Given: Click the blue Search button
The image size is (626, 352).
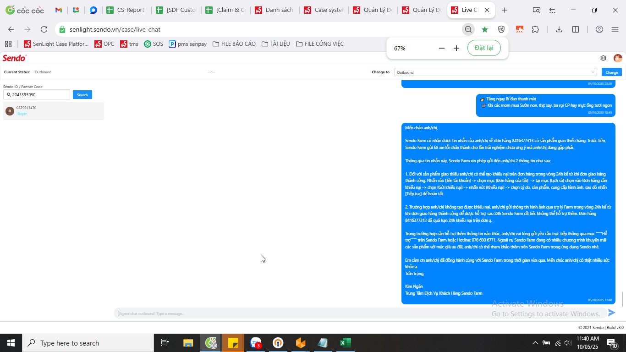Looking at the screenshot, I should 82,95.
